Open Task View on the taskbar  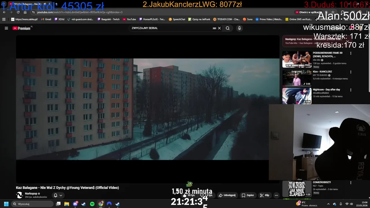tap(58, 204)
